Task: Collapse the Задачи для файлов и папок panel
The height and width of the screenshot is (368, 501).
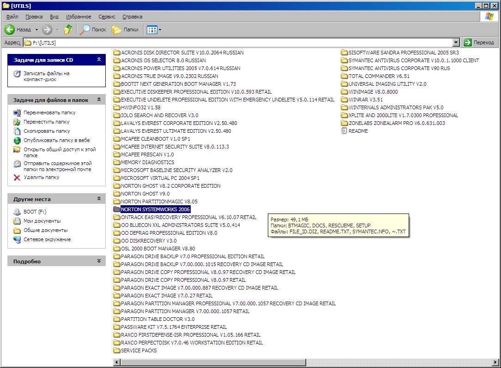Action: (99, 100)
